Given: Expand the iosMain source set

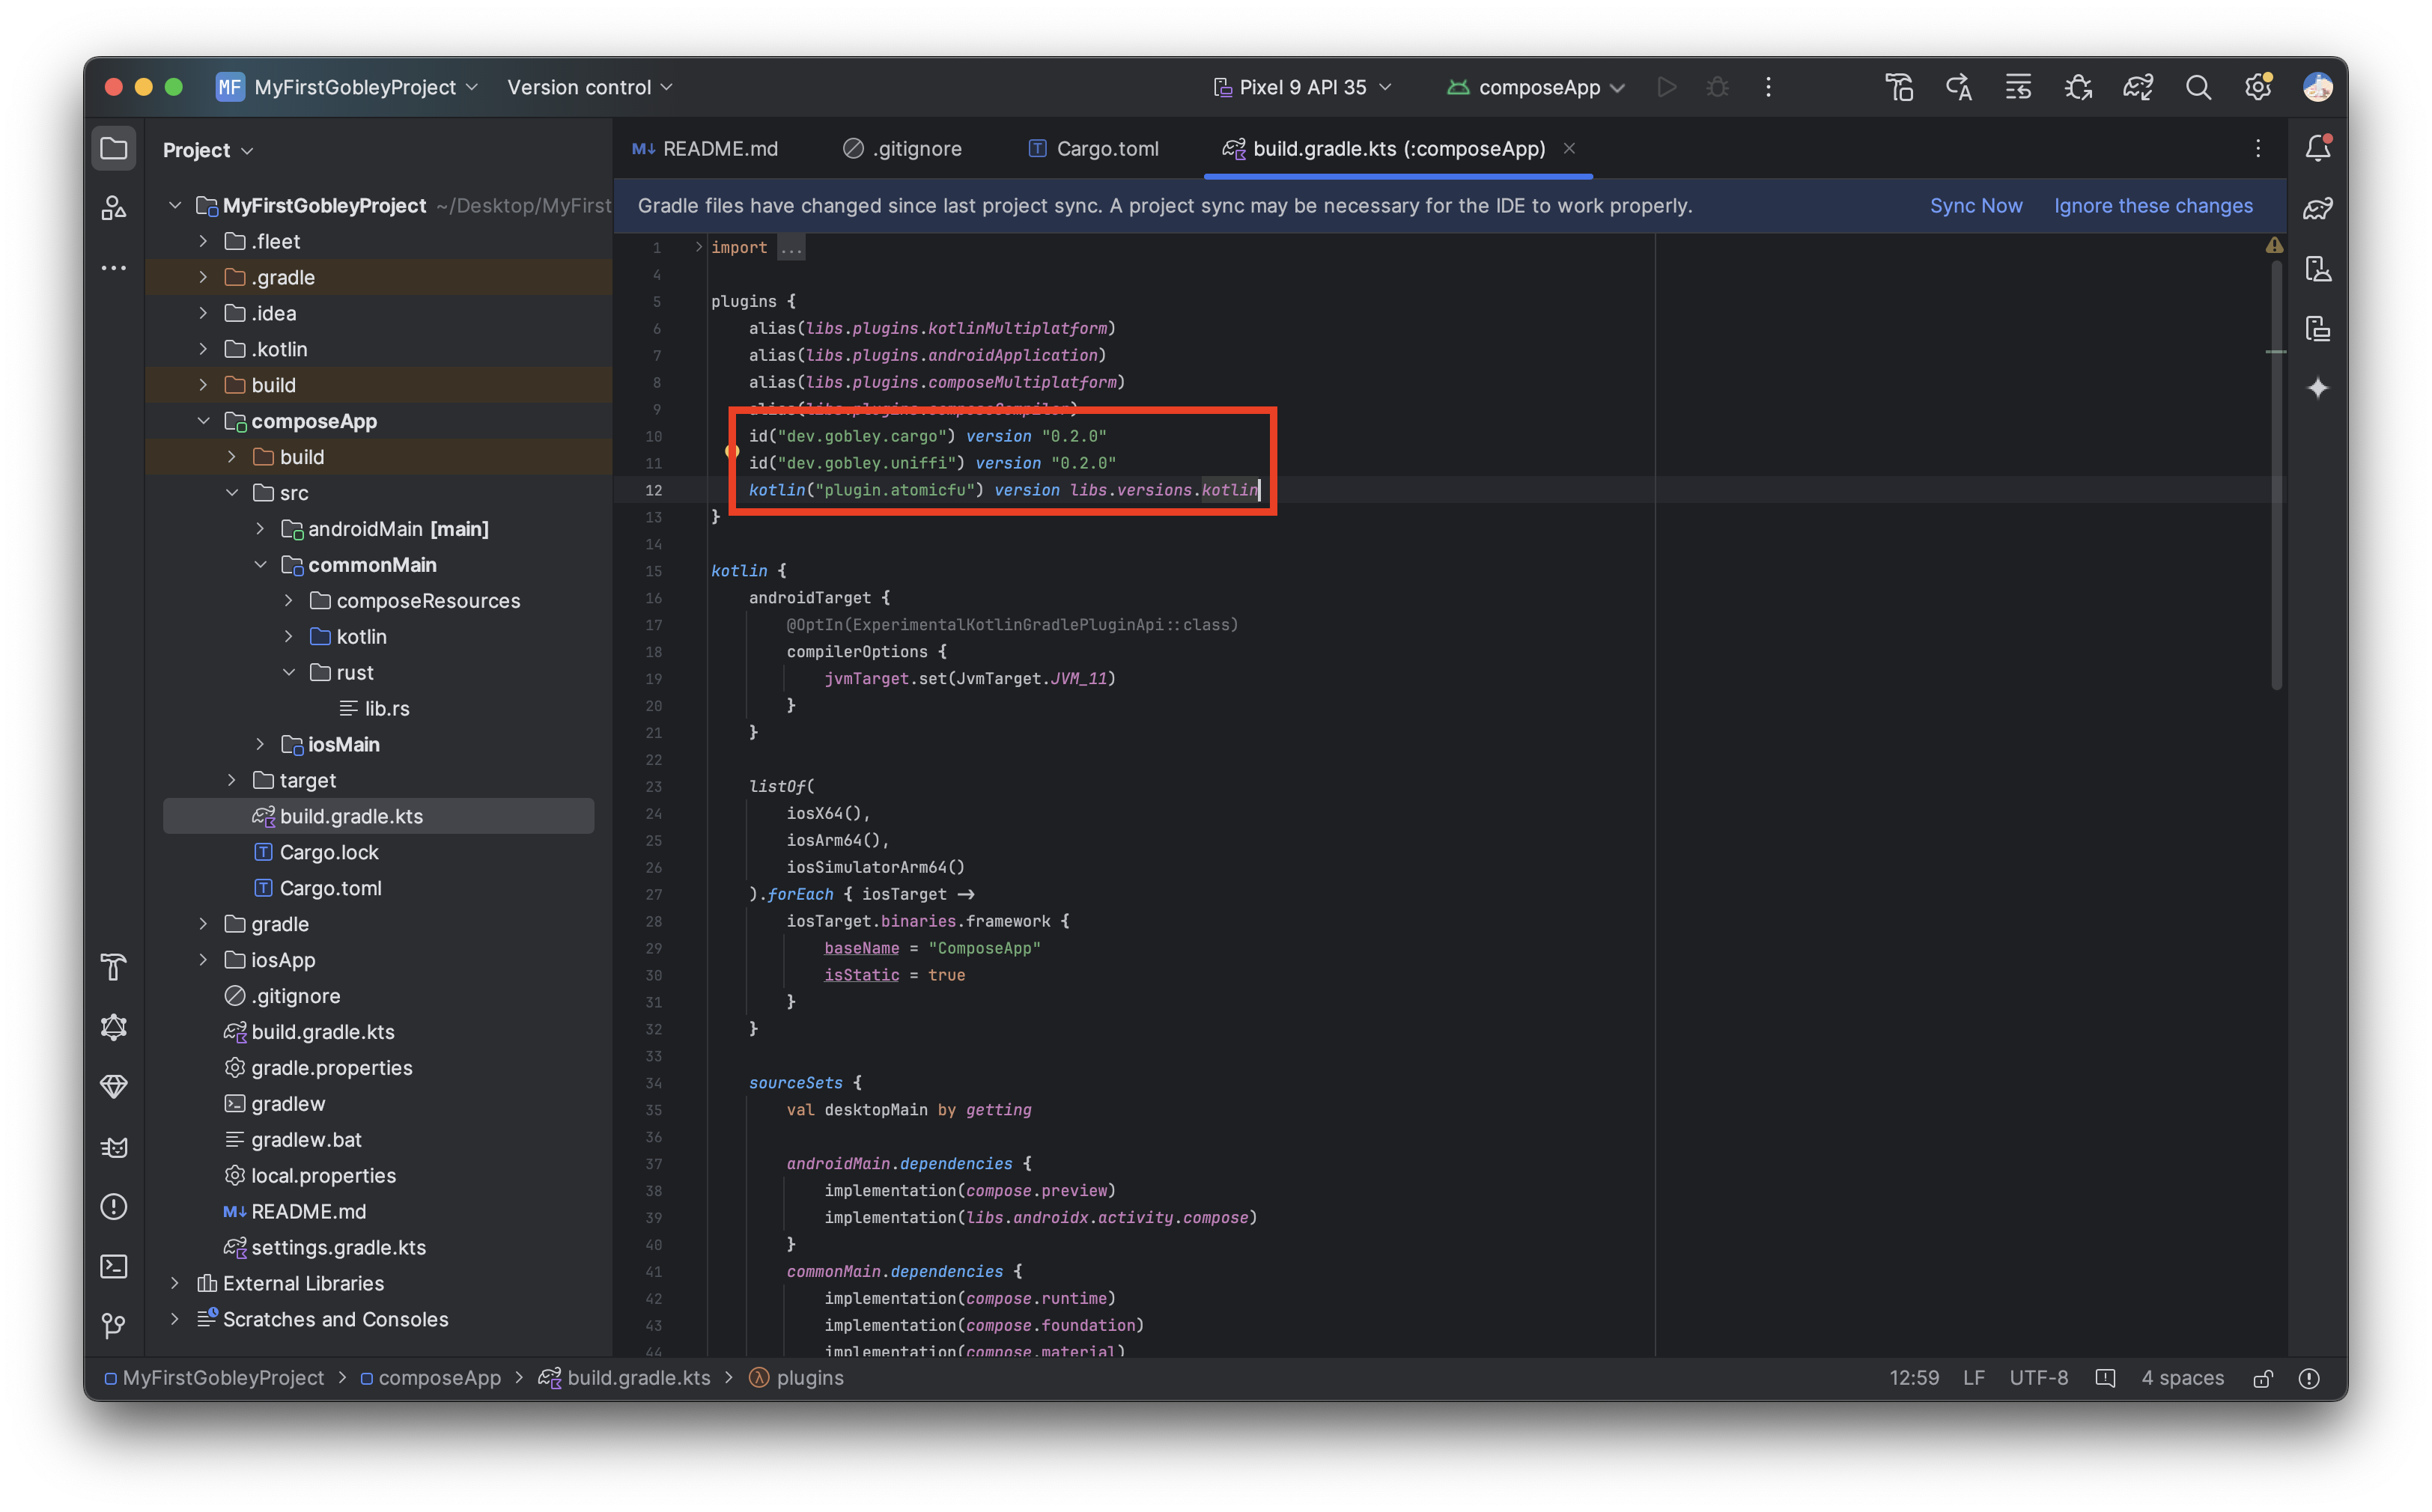Looking at the screenshot, I should tap(260, 744).
